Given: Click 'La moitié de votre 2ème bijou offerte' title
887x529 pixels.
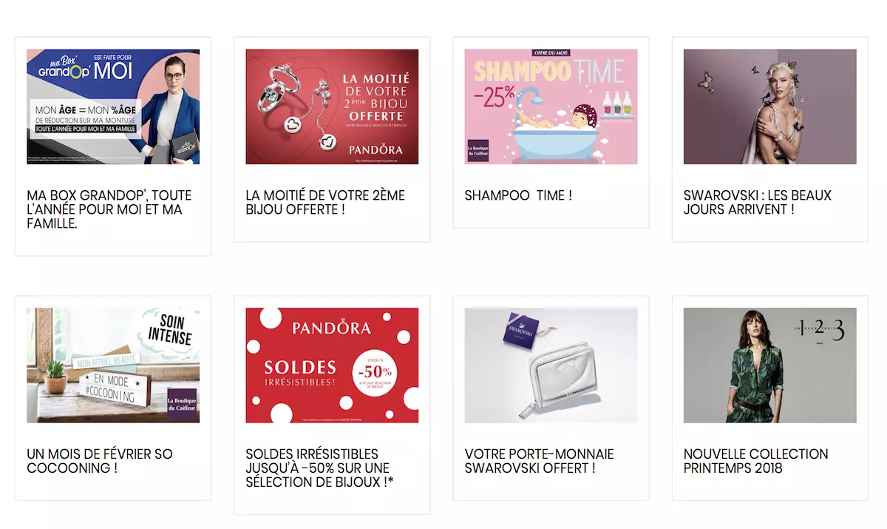Looking at the screenshot, I should point(326,202).
